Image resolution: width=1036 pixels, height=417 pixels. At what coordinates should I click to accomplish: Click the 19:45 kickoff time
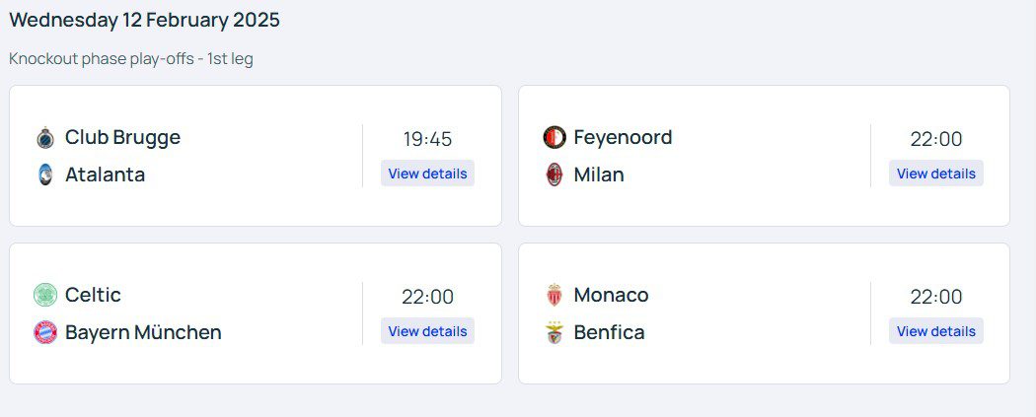[x=427, y=139]
